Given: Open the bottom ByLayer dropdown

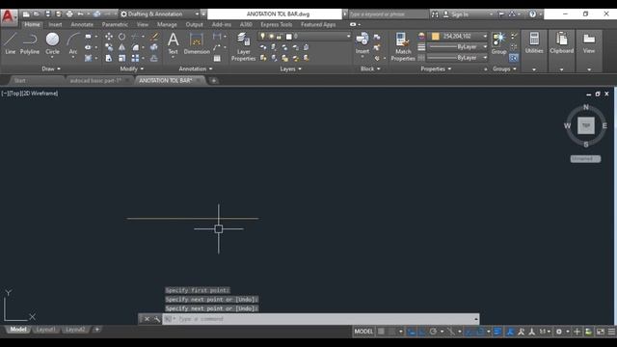Looking at the screenshot, I should [457, 58].
